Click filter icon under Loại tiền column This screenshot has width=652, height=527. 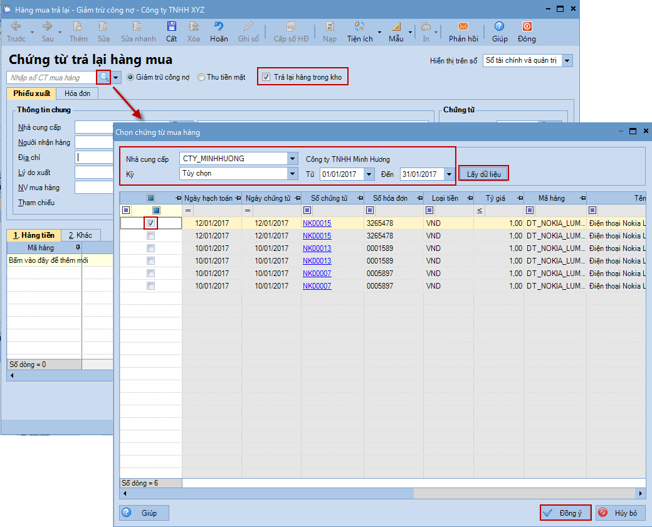[x=429, y=210]
